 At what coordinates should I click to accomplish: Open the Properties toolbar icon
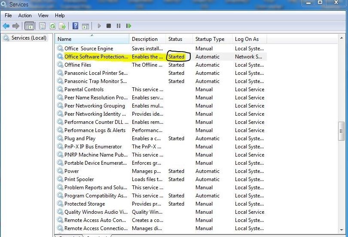(43, 26)
